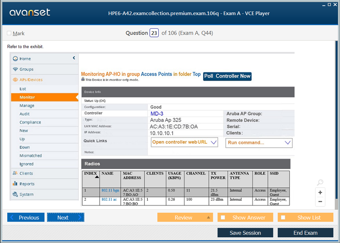This screenshot has width=340, height=243.
Task: Open the 'Run command...' dropdown
Action: tap(259, 143)
